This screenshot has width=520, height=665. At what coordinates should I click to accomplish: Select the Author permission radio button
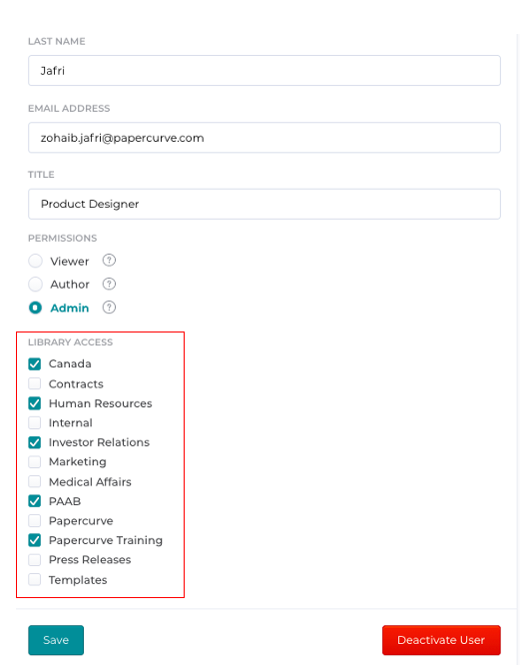(35, 285)
